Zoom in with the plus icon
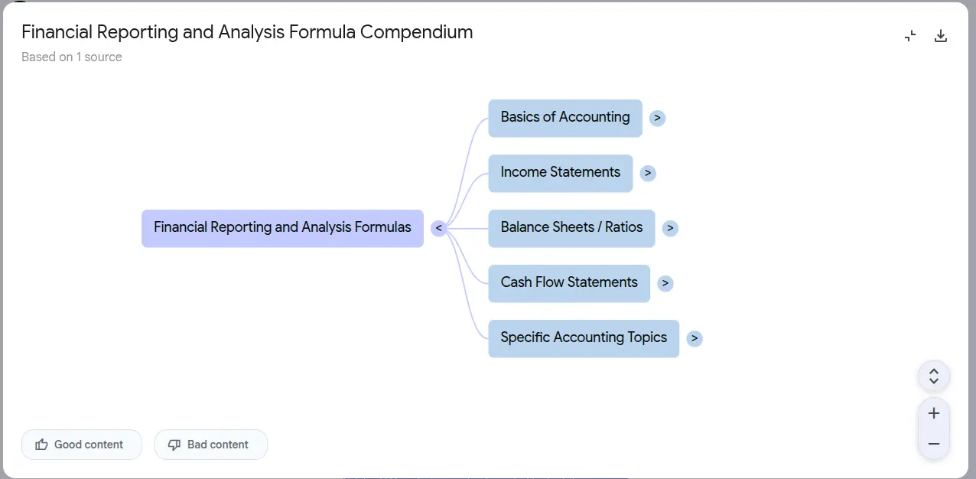The image size is (976, 479). click(x=934, y=414)
